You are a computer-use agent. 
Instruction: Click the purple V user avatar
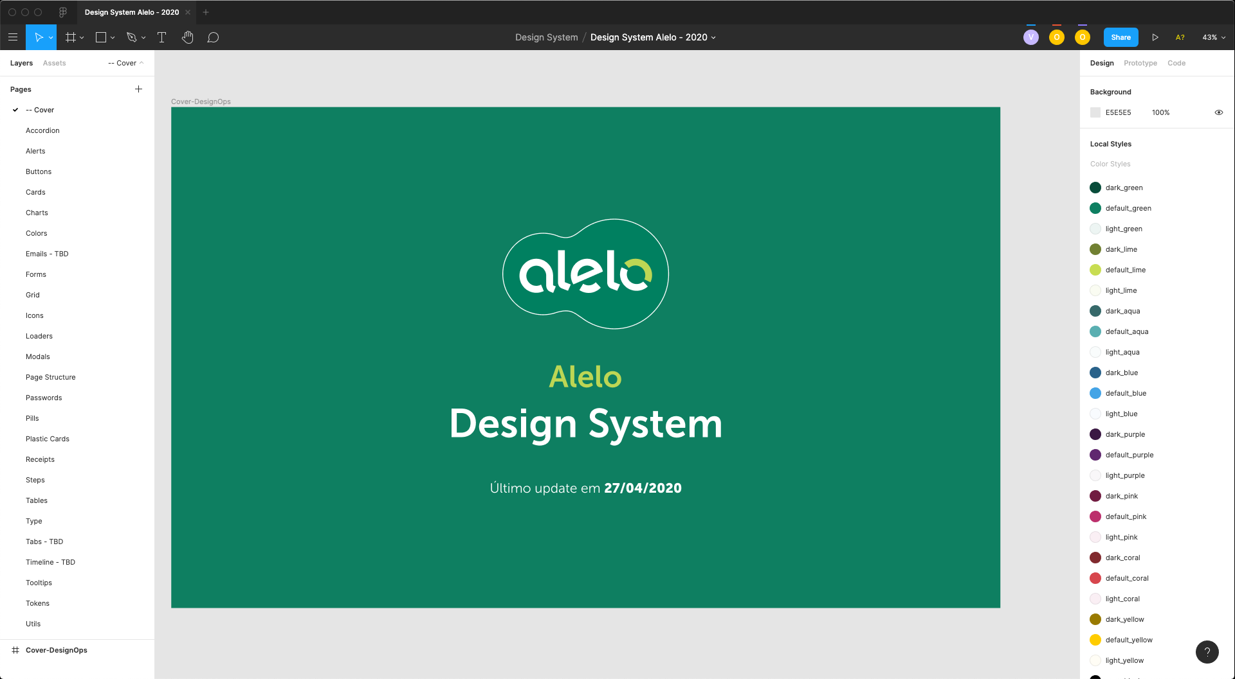coord(1031,37)
